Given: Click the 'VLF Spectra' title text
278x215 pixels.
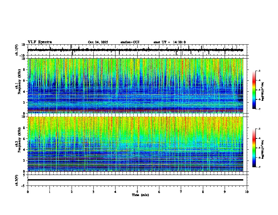Looking at the screenshot, I should [40, 42].
